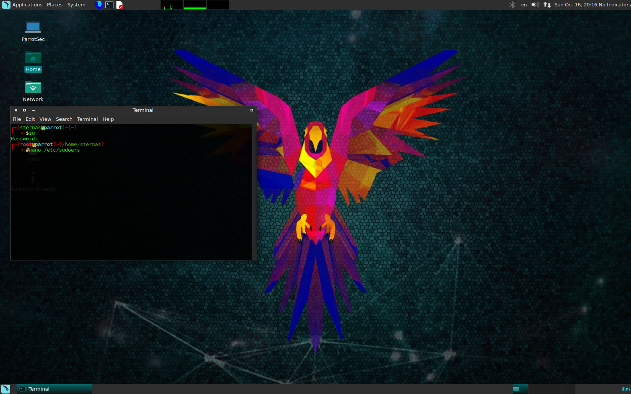Open the System menu
Screen dimensions: 631x394
[x=76, y=5]
